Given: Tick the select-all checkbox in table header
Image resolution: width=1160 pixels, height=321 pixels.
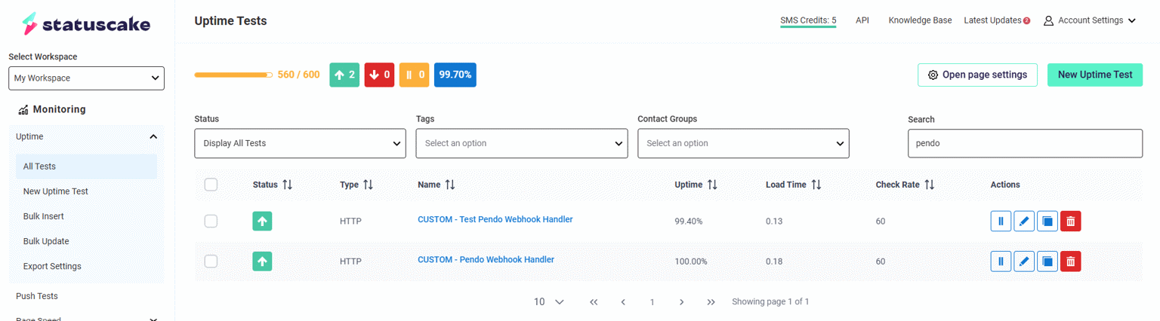Looking at the screenshot, I should point(211,185).
